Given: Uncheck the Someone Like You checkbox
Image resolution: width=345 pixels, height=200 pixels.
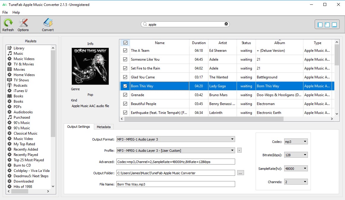Looking at the screenshot, I should [125, 59].
